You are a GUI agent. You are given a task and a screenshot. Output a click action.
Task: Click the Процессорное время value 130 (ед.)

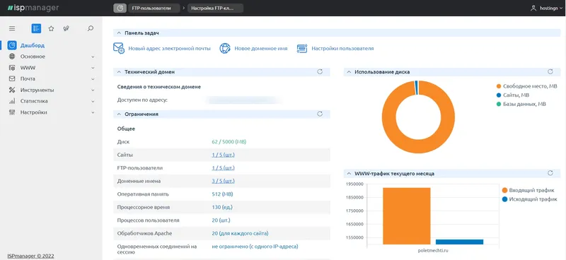[222, 207]
